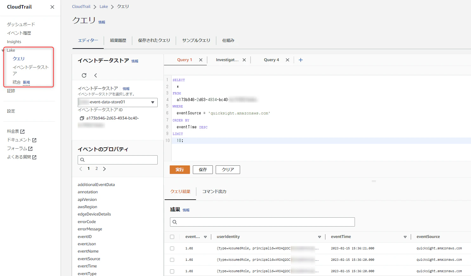The width and height of the screenshot is (471, 276).
Task: Select the eventName property
Action: 88,251
